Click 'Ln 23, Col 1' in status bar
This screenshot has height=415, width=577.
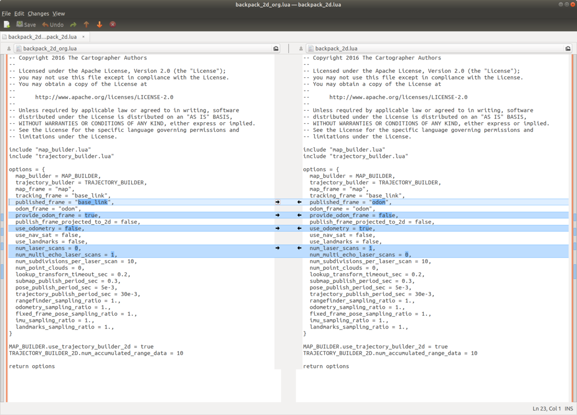coord(547,409)
